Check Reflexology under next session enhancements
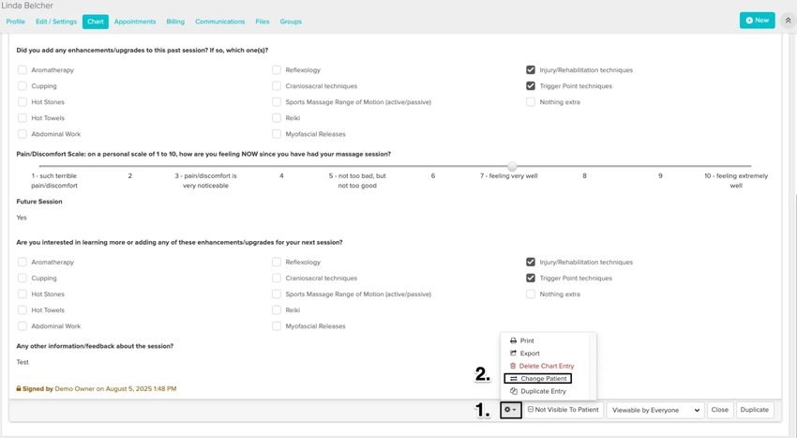 coord(277,262)
